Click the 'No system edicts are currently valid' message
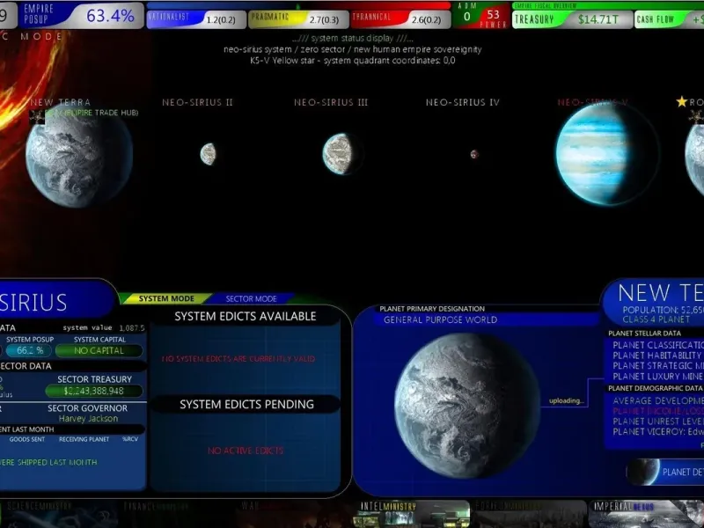This screenshot has height=528, width=704. 238,359
